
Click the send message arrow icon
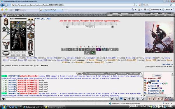(x=112, y=99)
